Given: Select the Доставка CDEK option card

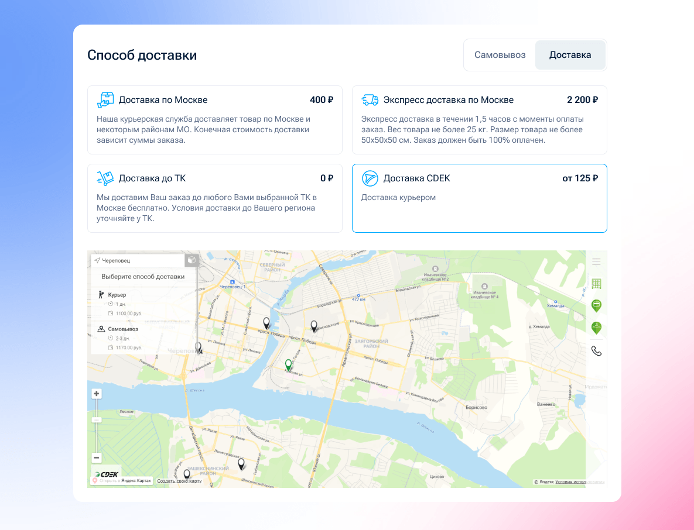Looking at the screenshot, I should [x=479, y=198].
